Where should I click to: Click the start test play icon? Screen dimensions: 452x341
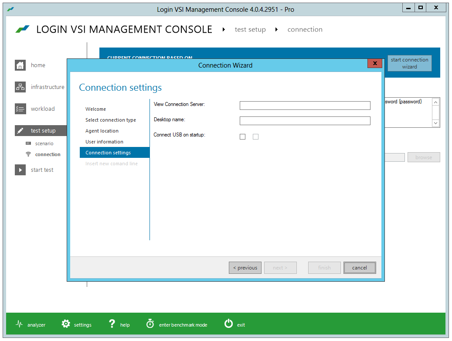click(x=20, y=170)
